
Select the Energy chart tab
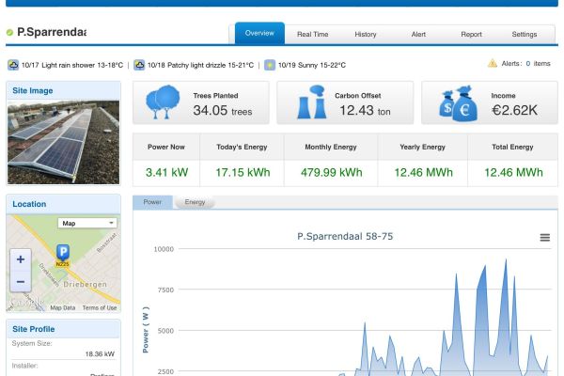[195, 202]
